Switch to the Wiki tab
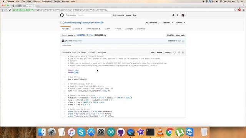 coord(108,29)
